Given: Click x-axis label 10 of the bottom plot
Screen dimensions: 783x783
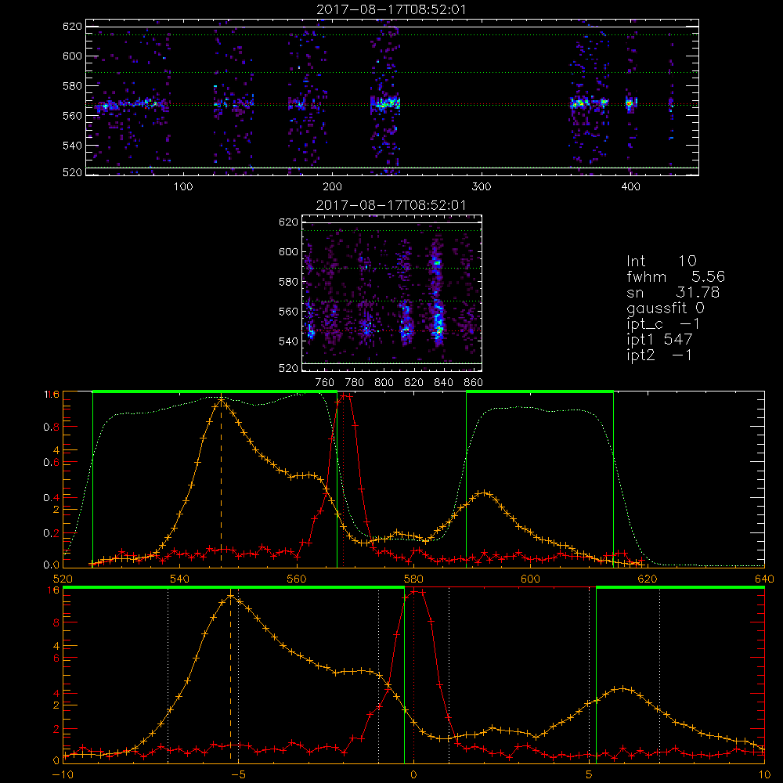Looking at the screenshot, I should coord(764,774).
